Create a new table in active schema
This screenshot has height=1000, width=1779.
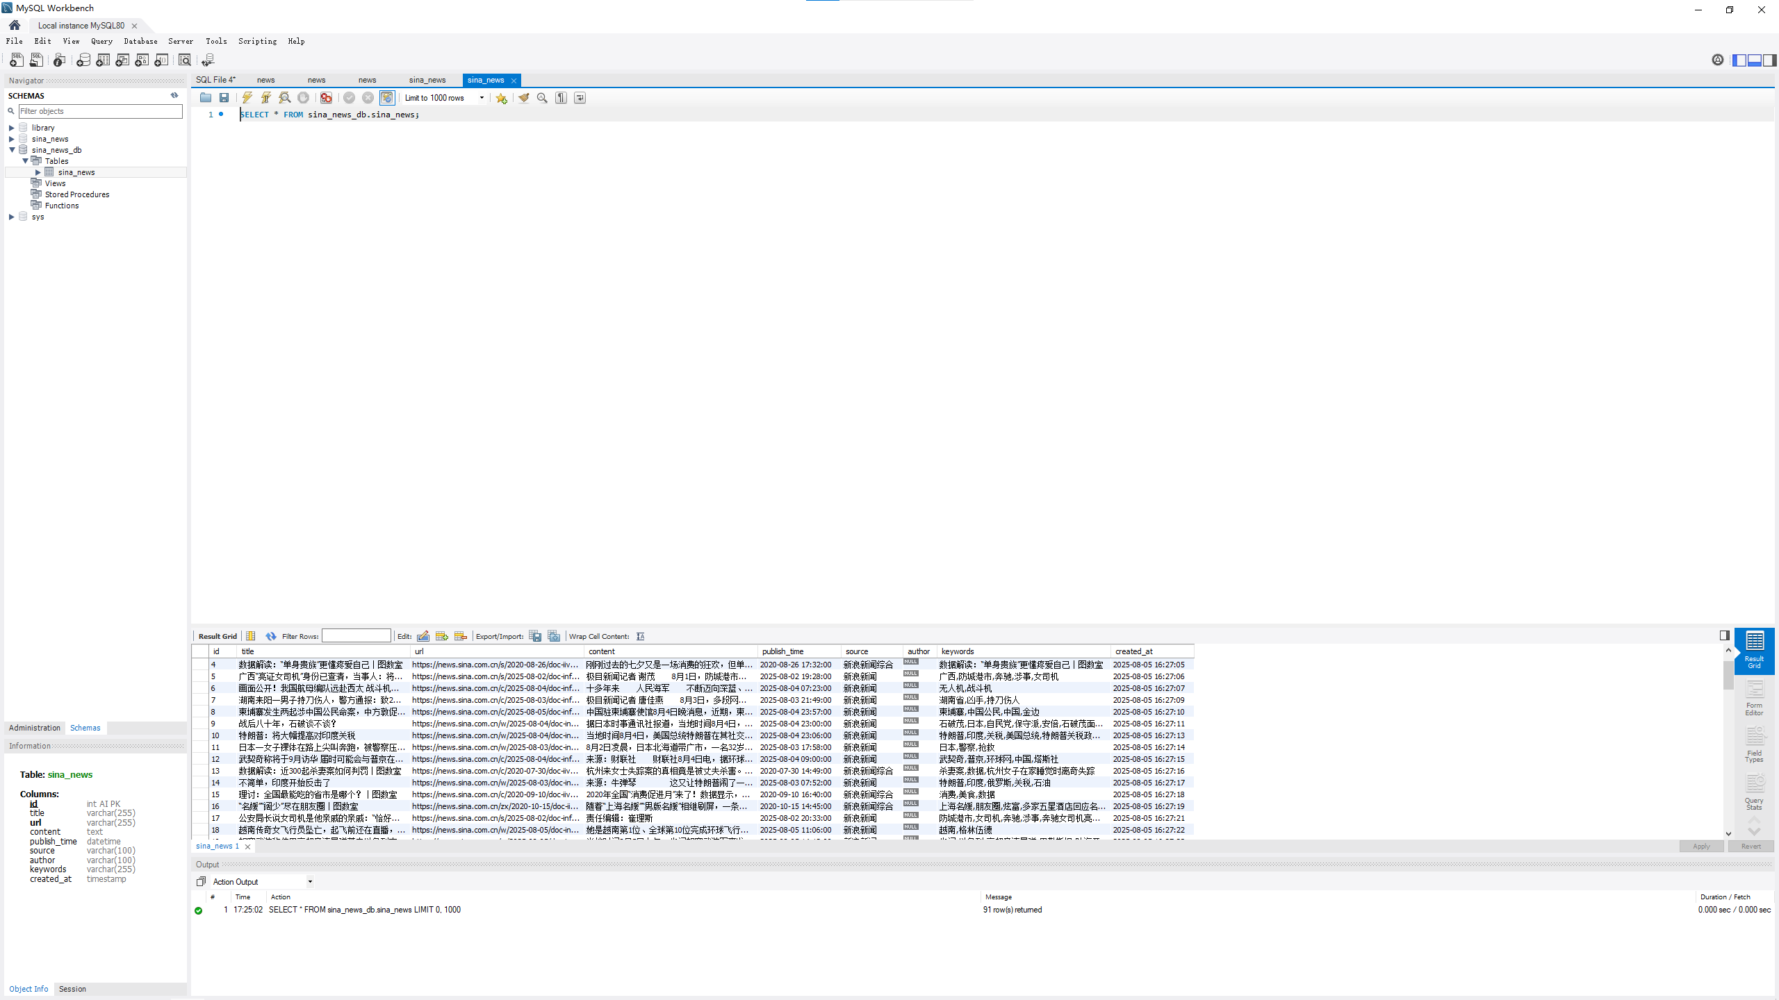coord(103,60)
